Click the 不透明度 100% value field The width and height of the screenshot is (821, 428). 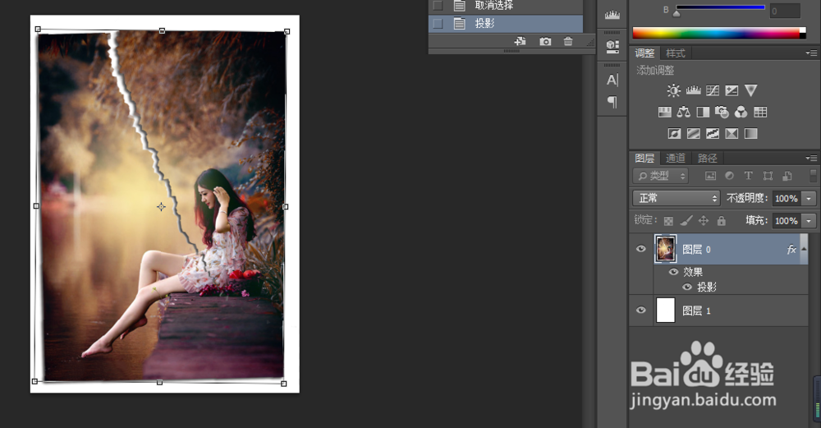(x=787, y=199)
